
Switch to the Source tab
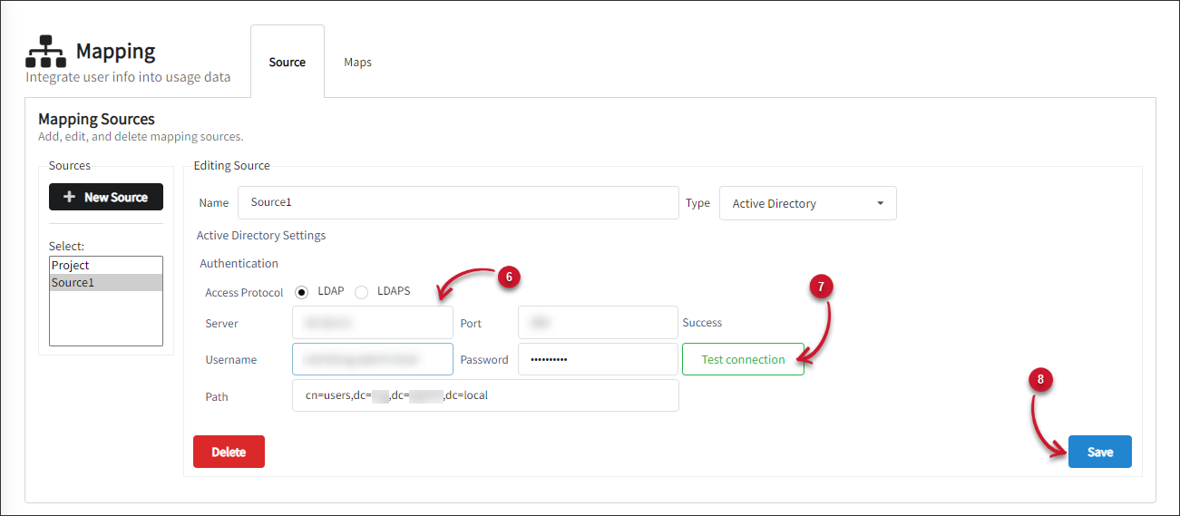(x=288, y=62)
